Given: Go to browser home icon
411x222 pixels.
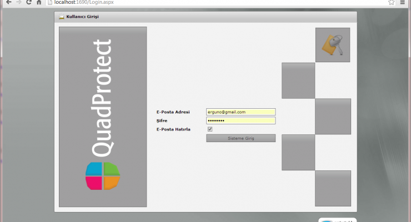Looking at the screenshot, I should click(x=39, y=2).
